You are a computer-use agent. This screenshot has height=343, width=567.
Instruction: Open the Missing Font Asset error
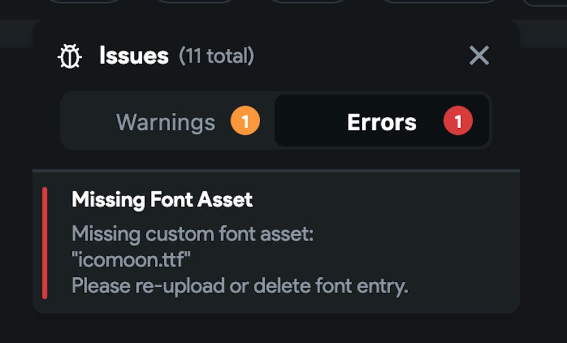162,200
